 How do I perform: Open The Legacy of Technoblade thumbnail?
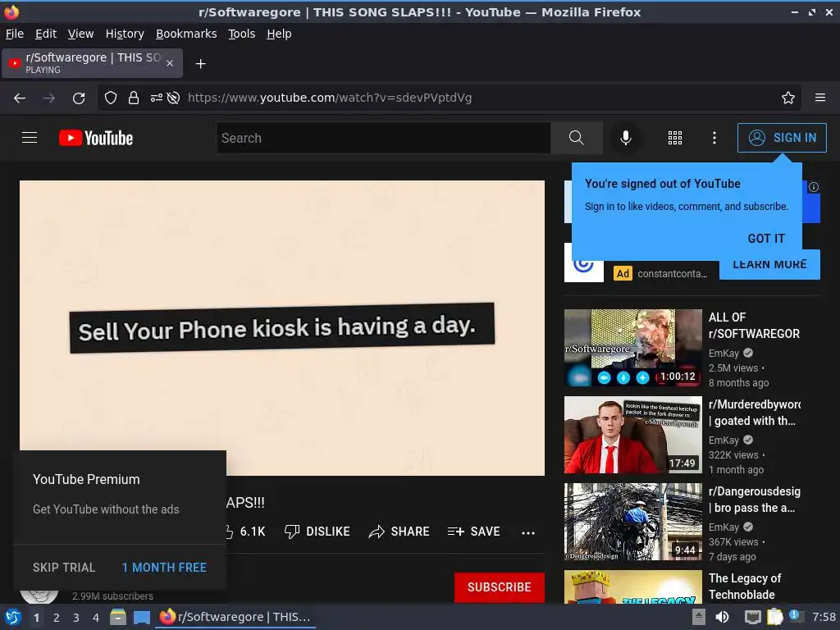coord(632,587)
